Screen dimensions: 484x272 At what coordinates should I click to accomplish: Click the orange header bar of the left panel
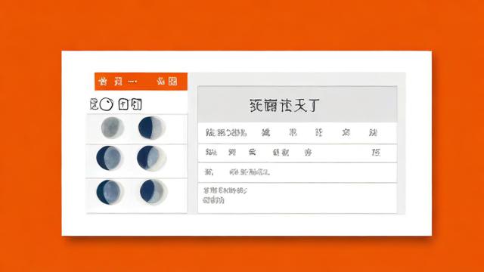tap(141, 82)
